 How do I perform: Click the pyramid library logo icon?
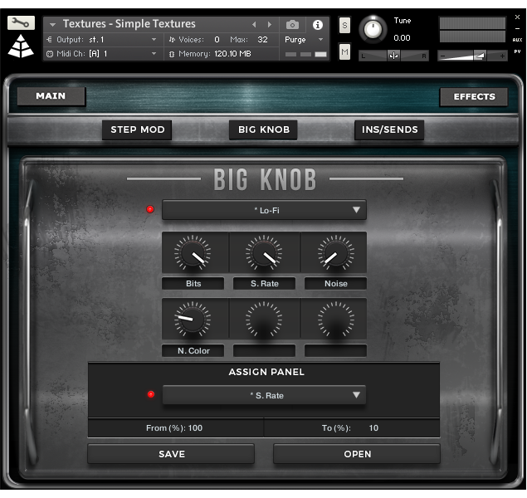tap(22, 46)
